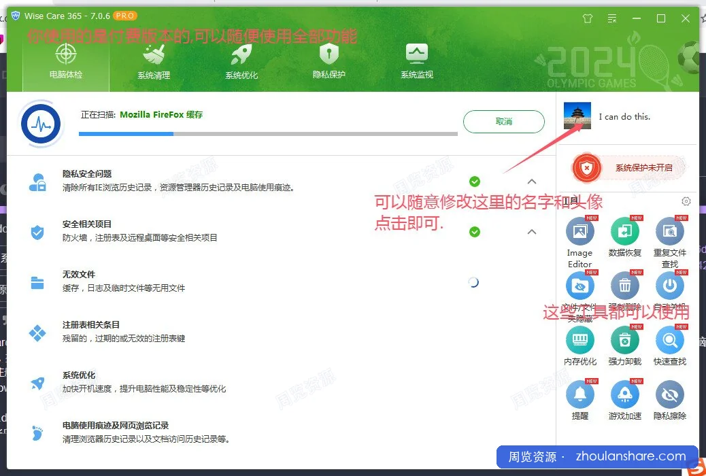Open the Image Editor tool
Viewport: 706px width, 476px height.
coord(580,231)
